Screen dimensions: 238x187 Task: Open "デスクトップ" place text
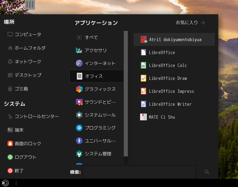tap(28, 75)
